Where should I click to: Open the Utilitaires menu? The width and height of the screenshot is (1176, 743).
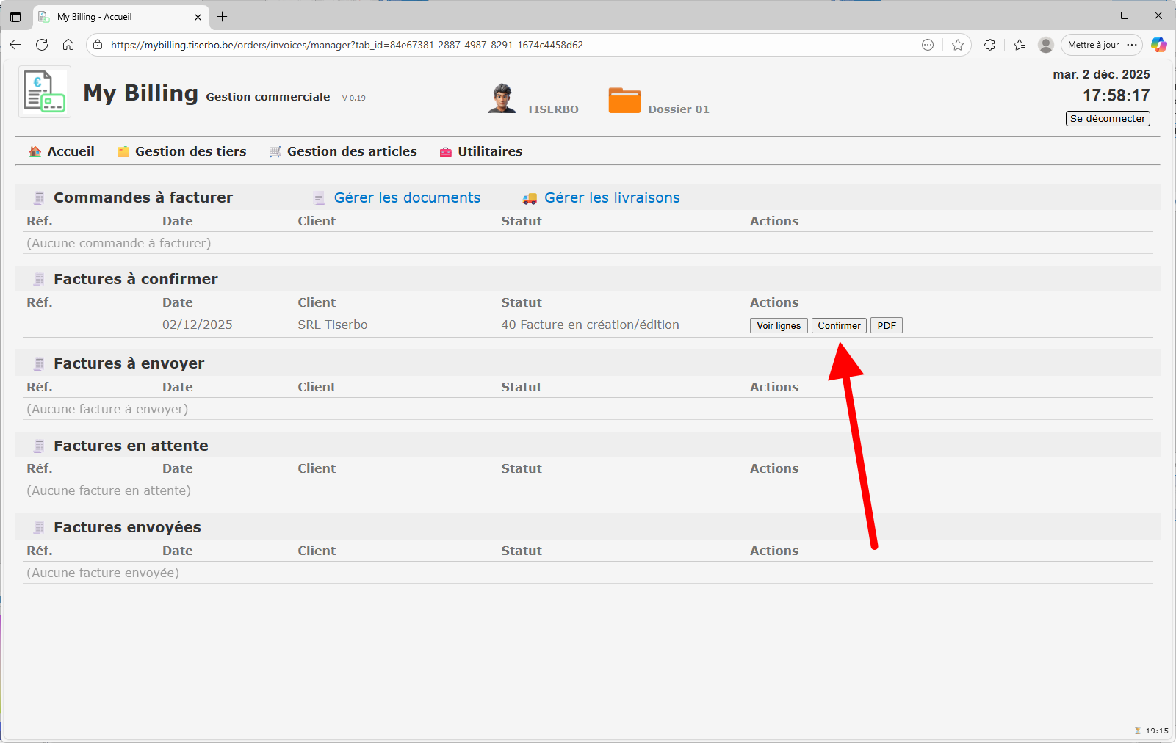(x=489, y=151)
